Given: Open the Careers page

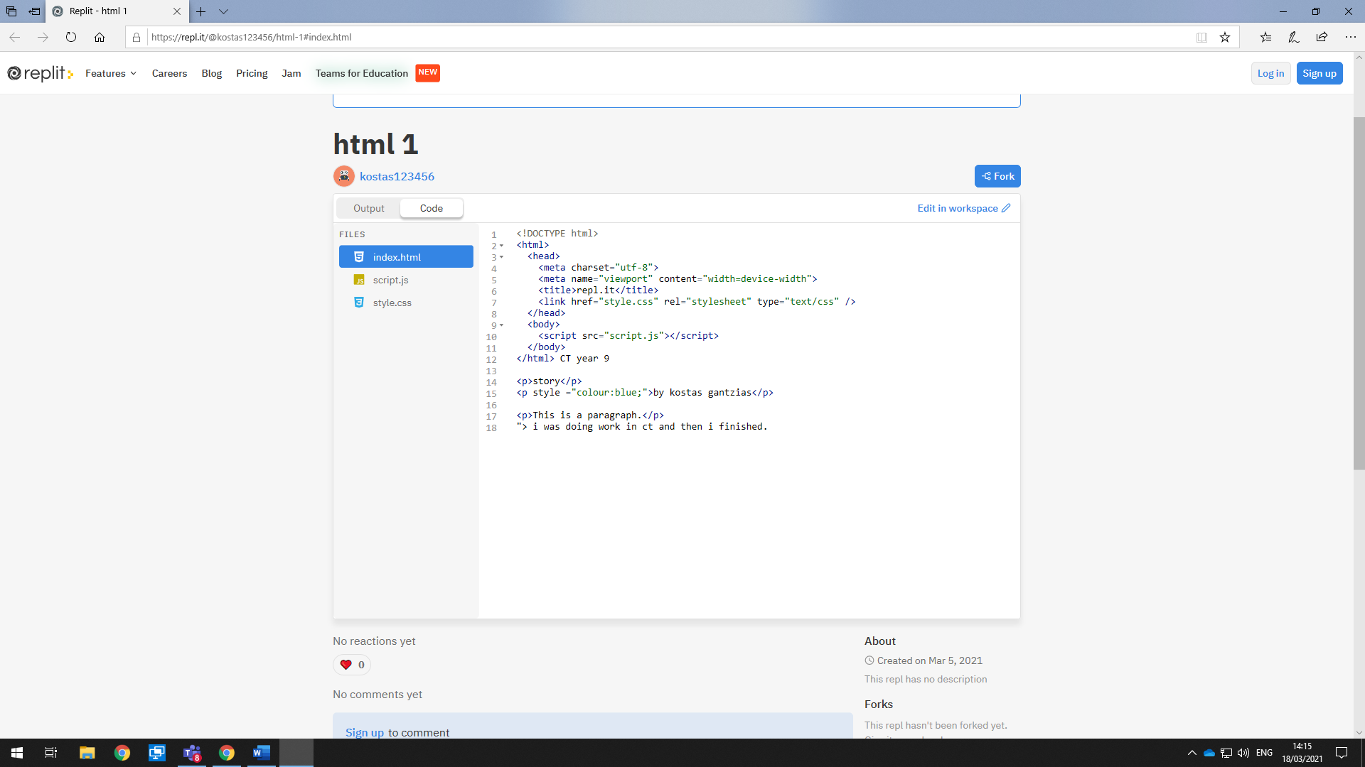Looking at the screenshot, I should [x=169, y=73].
